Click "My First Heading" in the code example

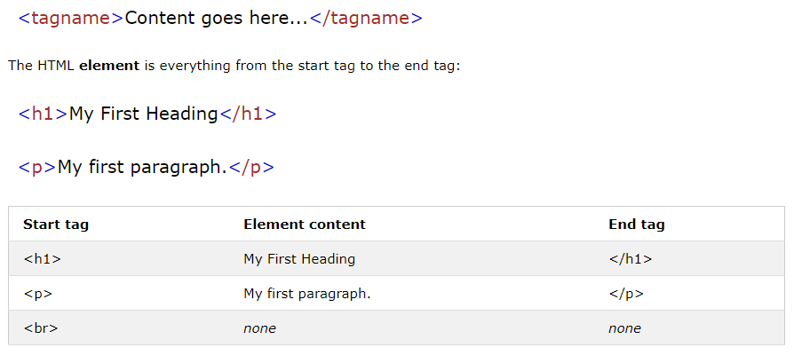click(x=143, y=114)
